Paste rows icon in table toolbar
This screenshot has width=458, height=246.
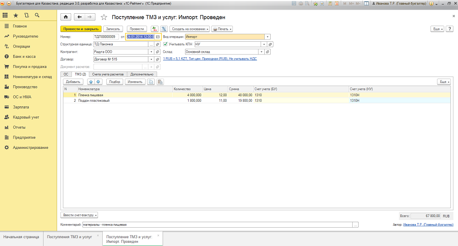pyautogui.click(x=160, y=82)
